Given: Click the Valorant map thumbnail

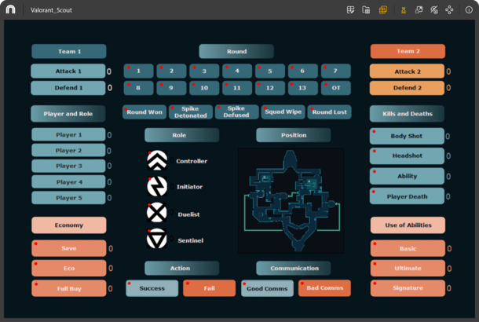Looking at the screenshot, I should click(x=291, y=201).
